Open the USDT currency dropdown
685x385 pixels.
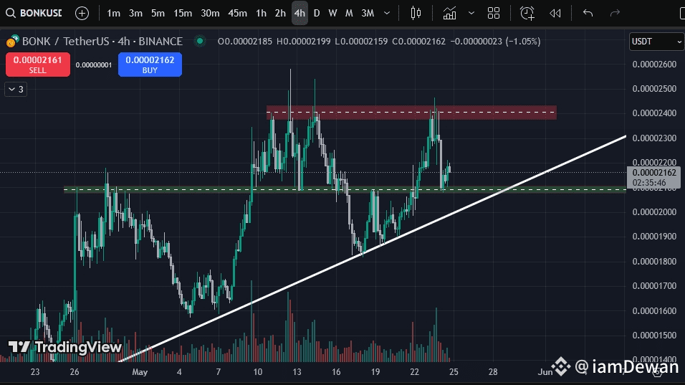coord(656,42)
